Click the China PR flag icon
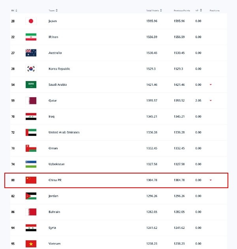This screenshot has height=249, width=237. (31, 180)
